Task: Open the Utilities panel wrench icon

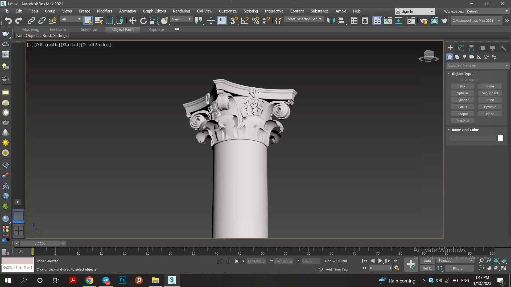Action: coord(503,48)
